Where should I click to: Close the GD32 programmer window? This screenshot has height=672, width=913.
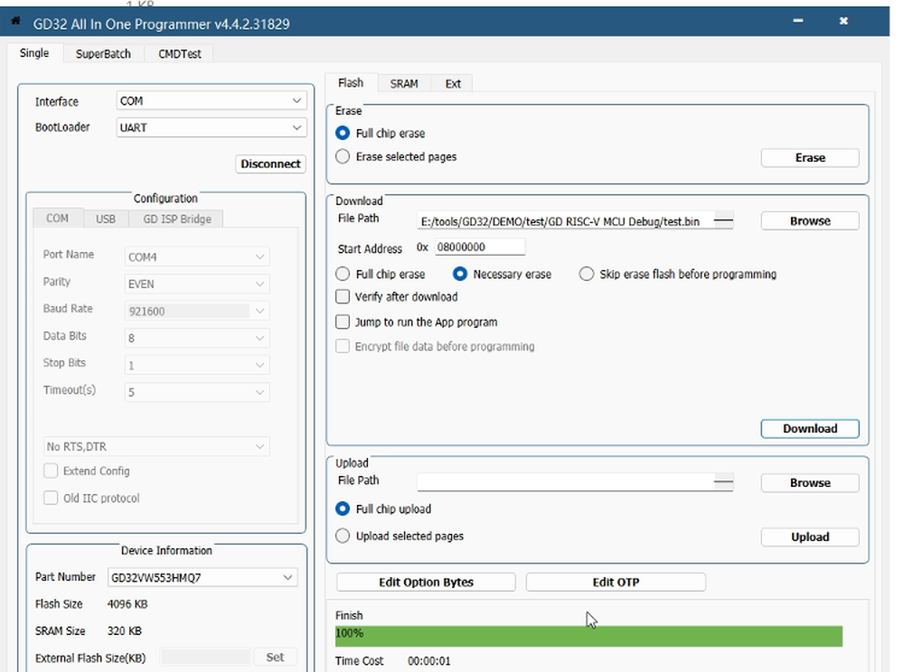point(843,21)
